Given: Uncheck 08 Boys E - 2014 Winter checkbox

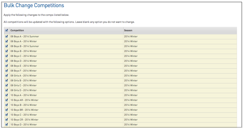Looking at the screenshot, I should pyautogui.click(x=6, y=66).
